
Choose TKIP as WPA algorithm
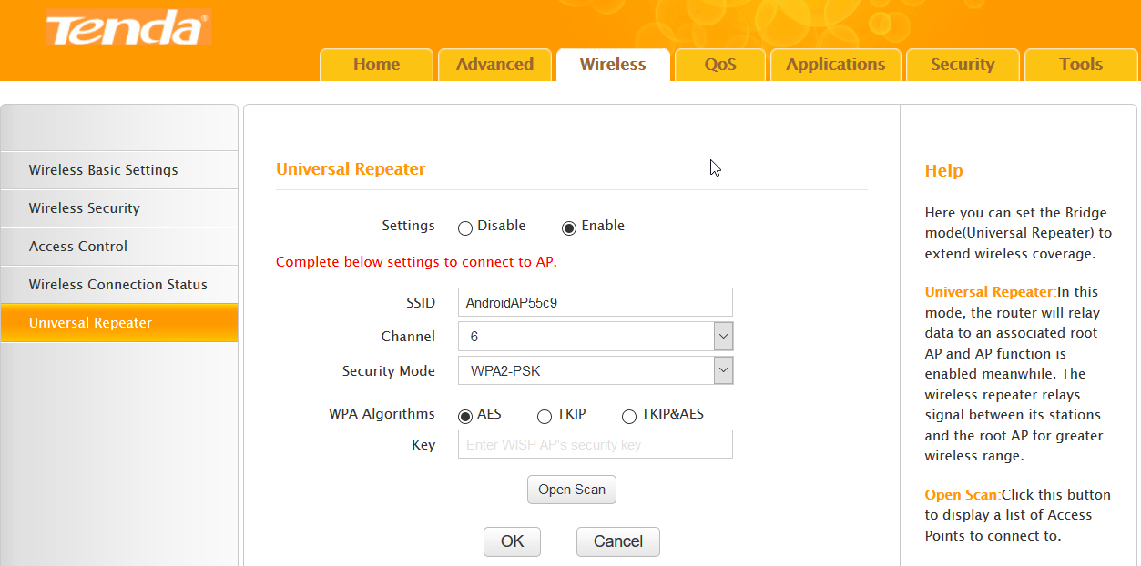[545, 416]
